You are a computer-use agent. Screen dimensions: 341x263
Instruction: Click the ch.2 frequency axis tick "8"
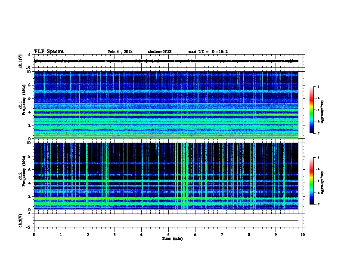pos(30,156)
